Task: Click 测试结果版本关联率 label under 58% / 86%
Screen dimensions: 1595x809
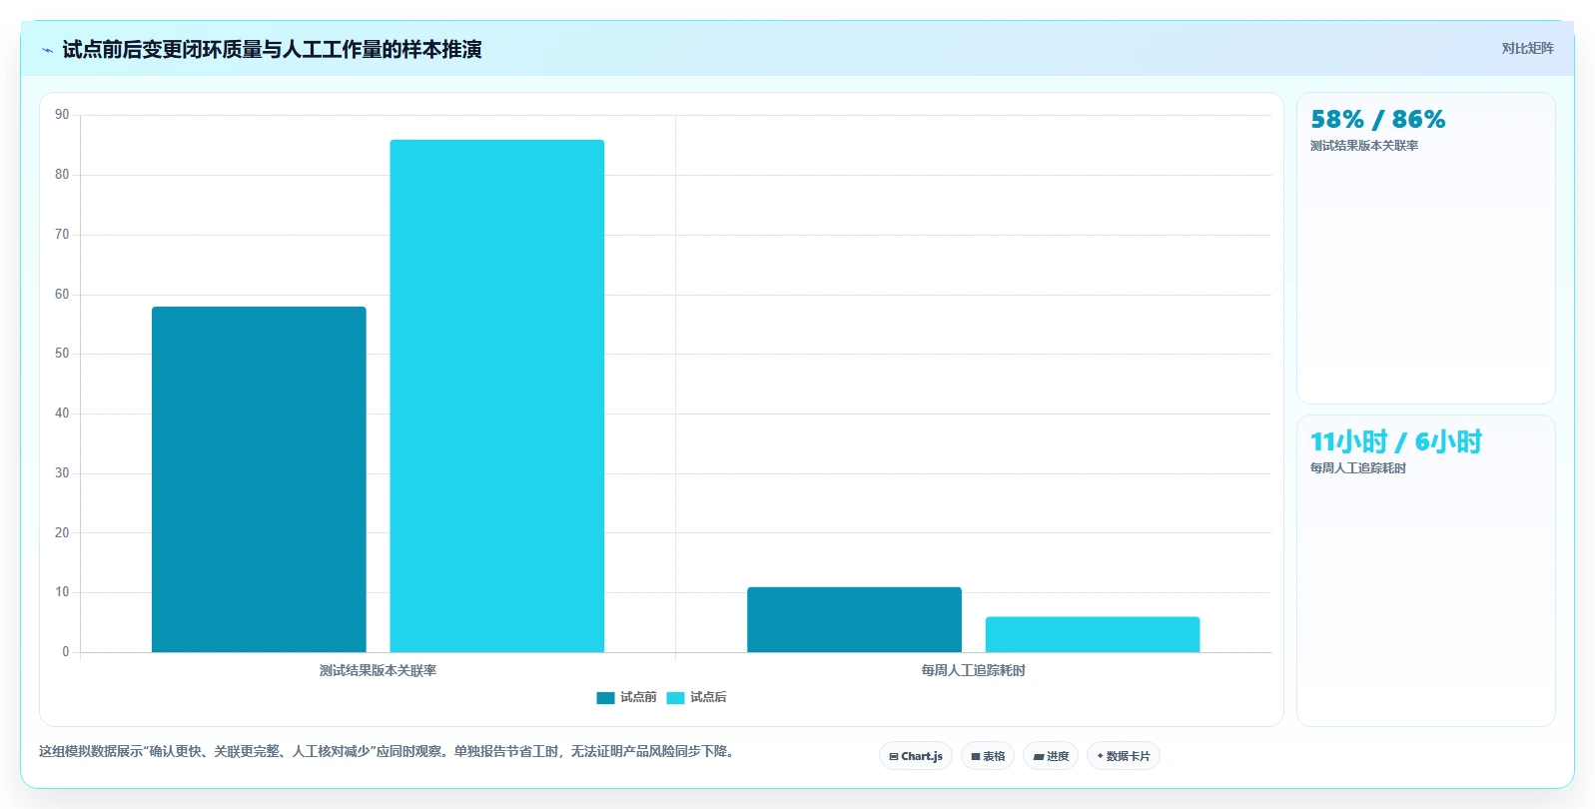Action: coord(1364,146)
